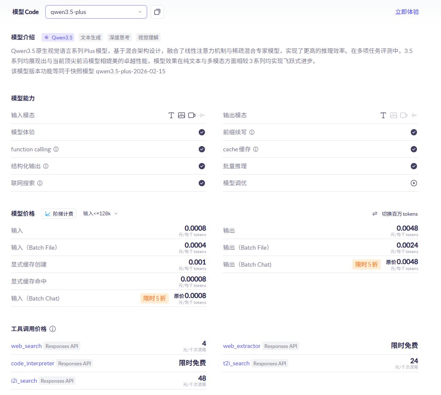This screenshot has width=441, height=395.
Task: Show info tooltip for function calling
Action: tap(56, 149)
